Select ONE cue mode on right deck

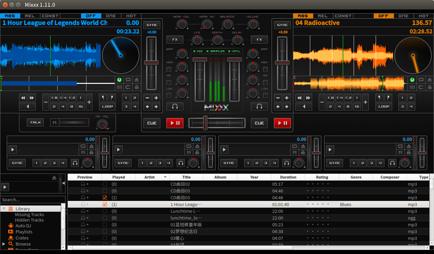click(403, 16)
